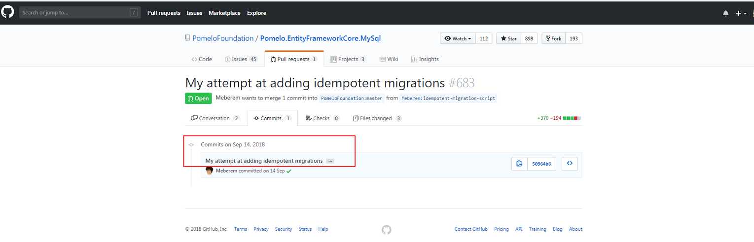The width and height of the screenshot is (754, 242).
Task: Expand commit message ellipsis button
Action: 330,161
